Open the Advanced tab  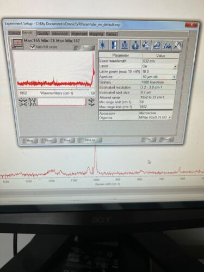tap(60, 34)
